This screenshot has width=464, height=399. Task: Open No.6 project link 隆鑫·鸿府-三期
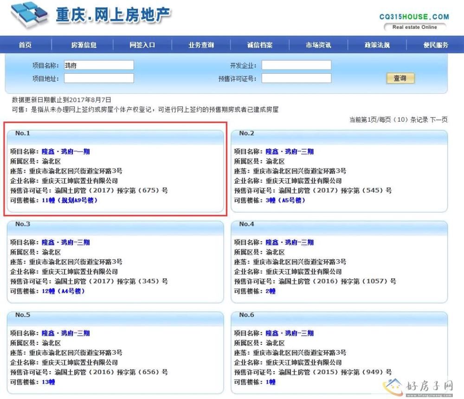pos(290,333)
